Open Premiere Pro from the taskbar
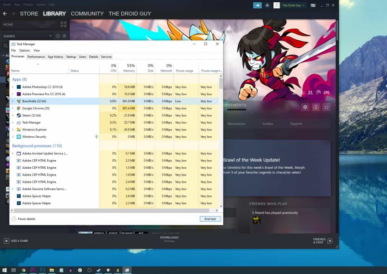This screenshot has width=387, height=274. click(33, 270)
